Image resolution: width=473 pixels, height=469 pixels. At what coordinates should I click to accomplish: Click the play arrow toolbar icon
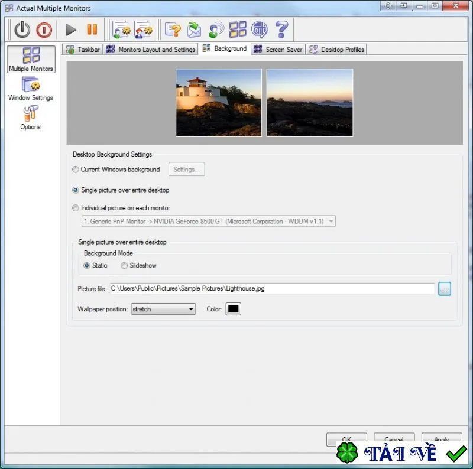[x=71, y=30]
